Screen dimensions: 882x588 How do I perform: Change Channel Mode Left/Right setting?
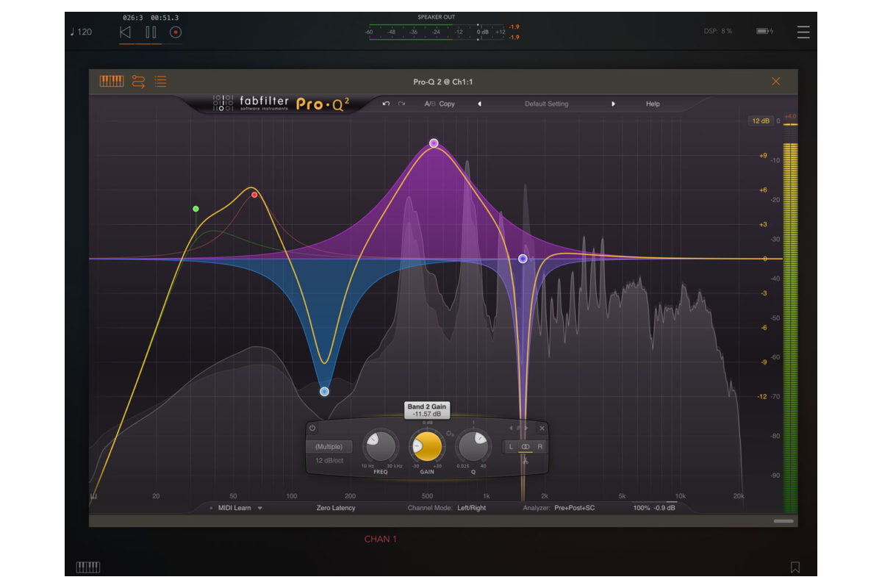(x=471, y=508)
